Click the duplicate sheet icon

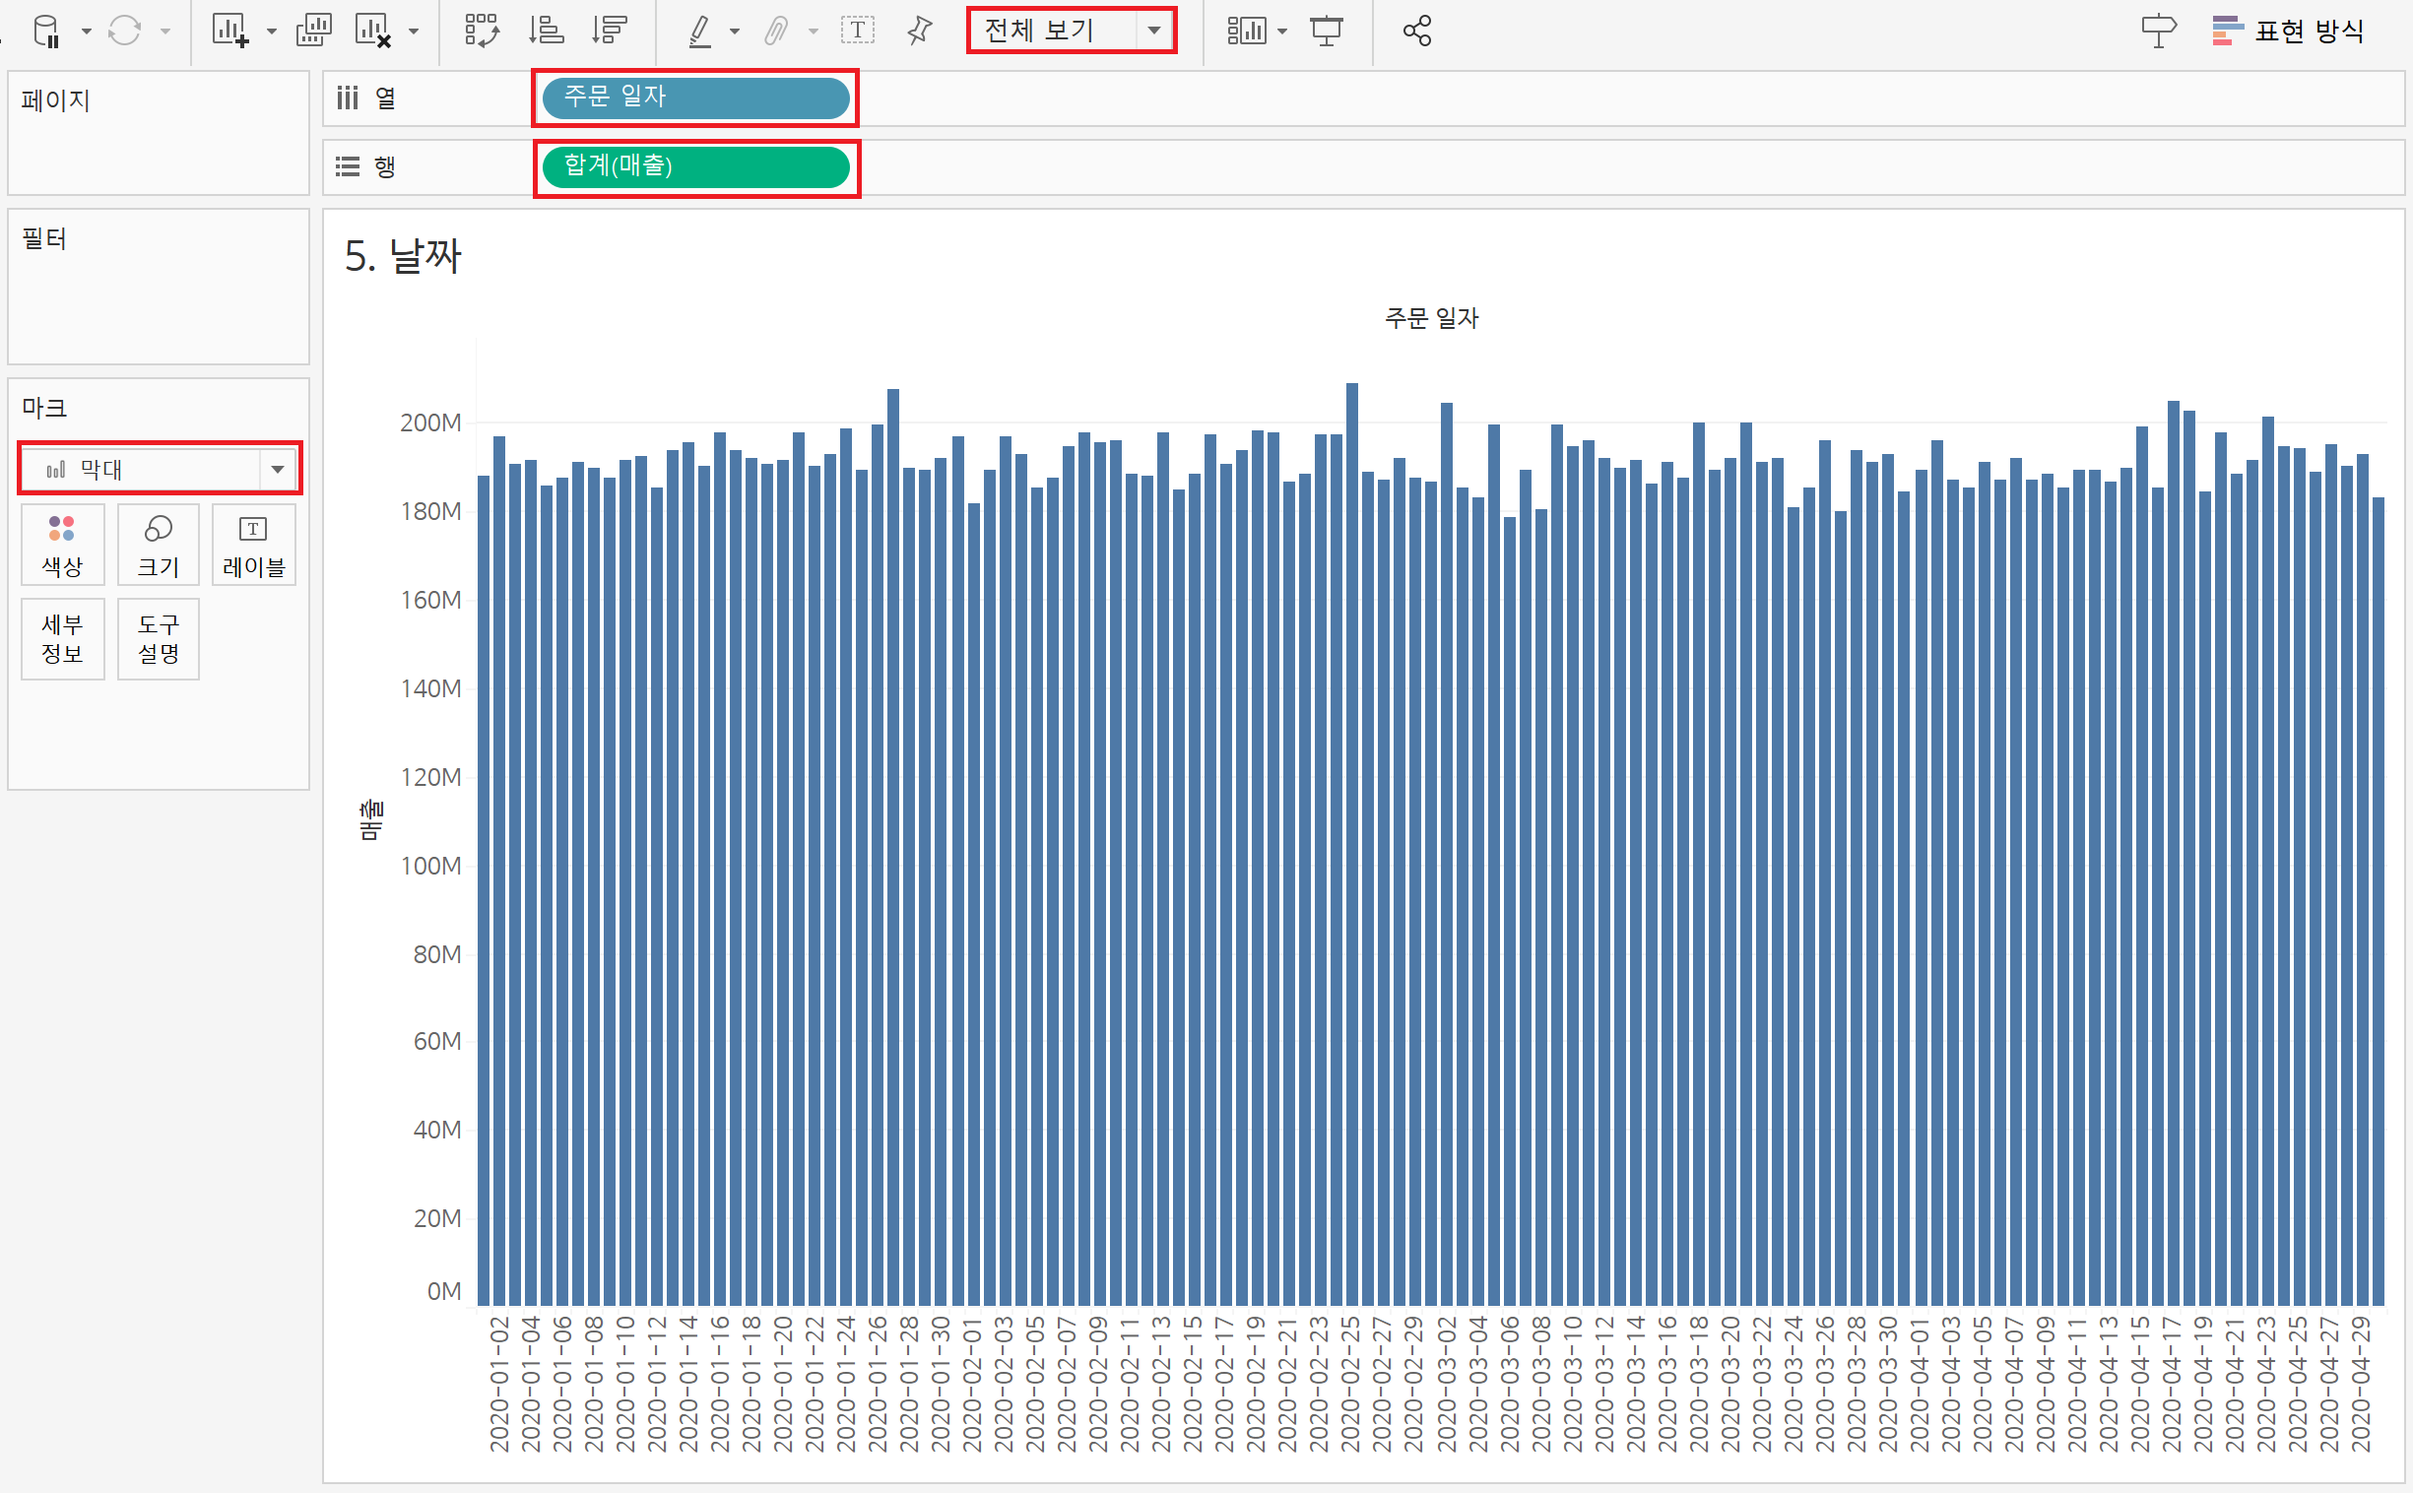click(x=314, y=31)
